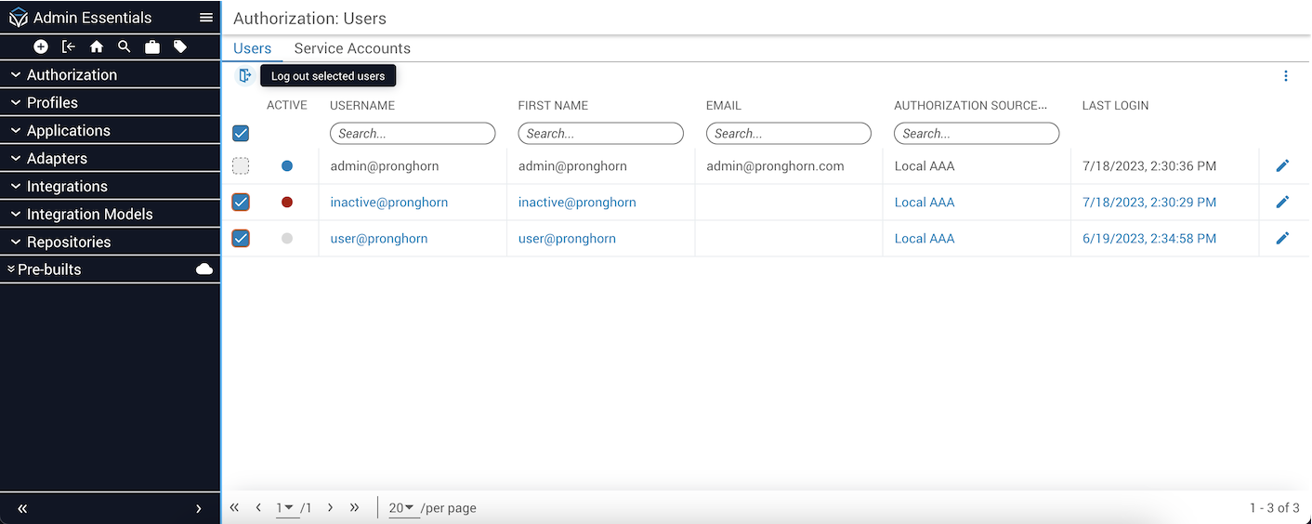This screenshot has height=524, width=1312.
Task: Click the tag icon in sidebar toolbar
Action: 180,46
